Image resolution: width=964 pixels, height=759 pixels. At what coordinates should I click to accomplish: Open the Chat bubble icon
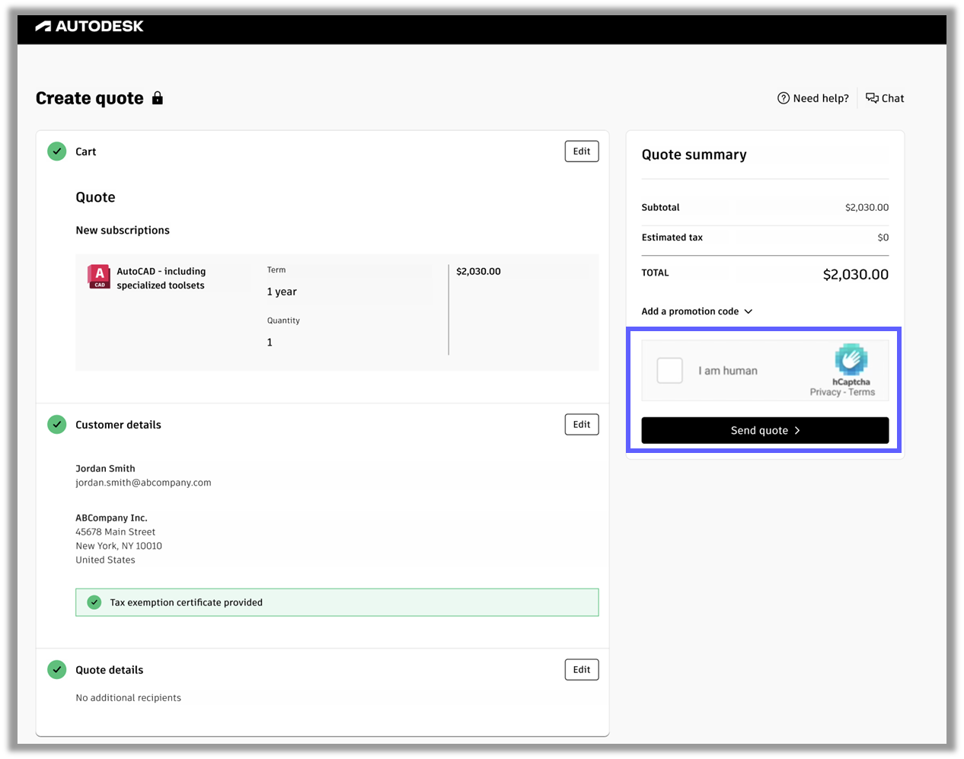(872, 98)
